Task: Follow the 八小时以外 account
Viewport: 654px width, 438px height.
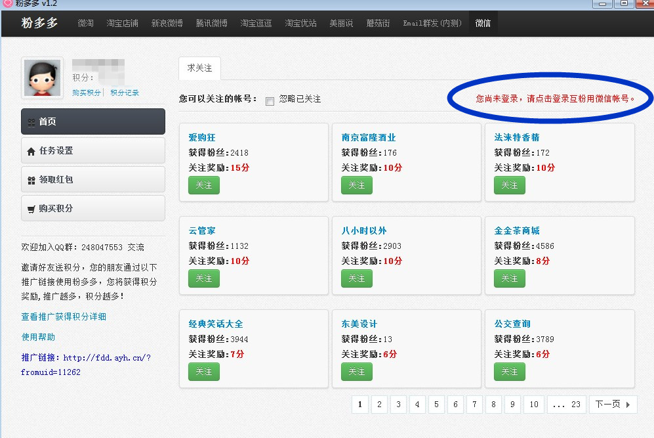Action: tap(357, 278)
